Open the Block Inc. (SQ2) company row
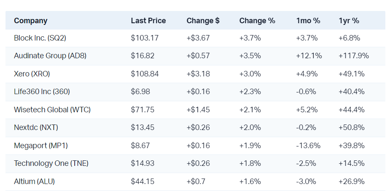This screenshot has width=390, height=195. click(40, 38)
